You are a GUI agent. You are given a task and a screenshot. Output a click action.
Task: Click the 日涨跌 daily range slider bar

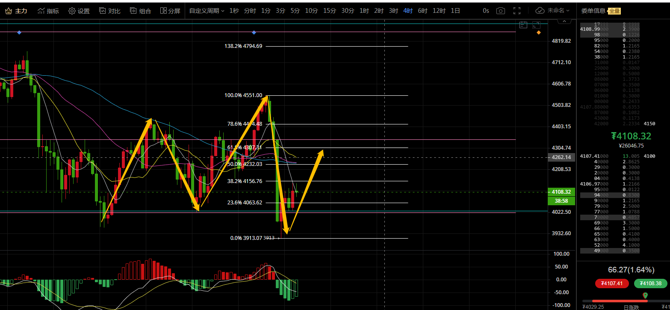[x=623, y=301]
